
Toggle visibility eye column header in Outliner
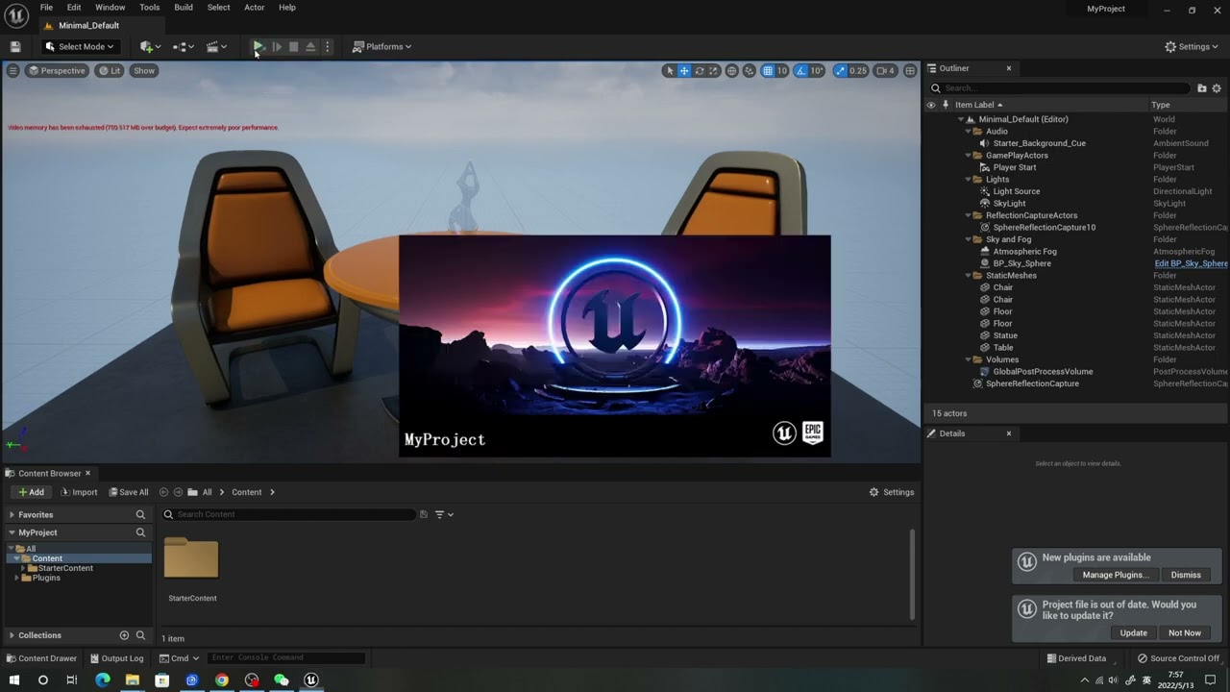[x=930, y=105]
